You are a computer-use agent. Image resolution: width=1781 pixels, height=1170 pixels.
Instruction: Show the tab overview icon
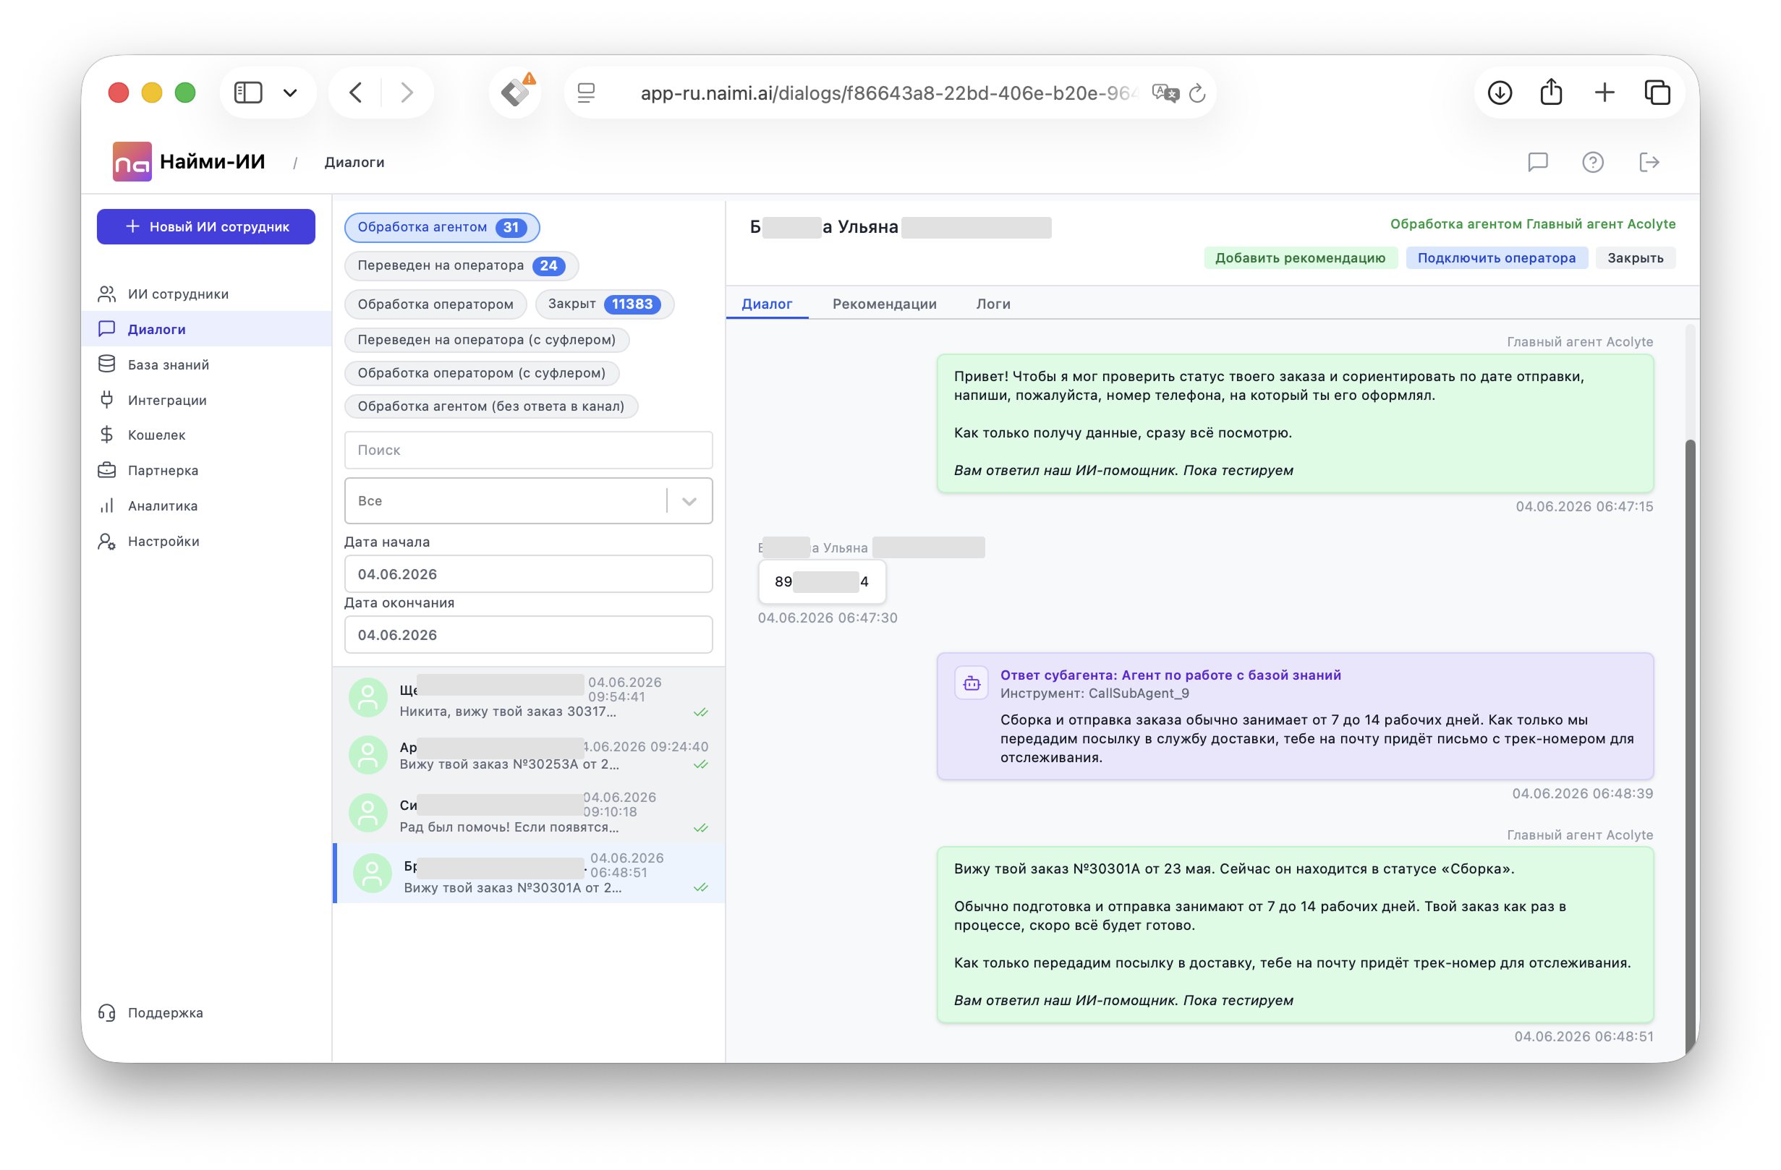coord(1657,93)
